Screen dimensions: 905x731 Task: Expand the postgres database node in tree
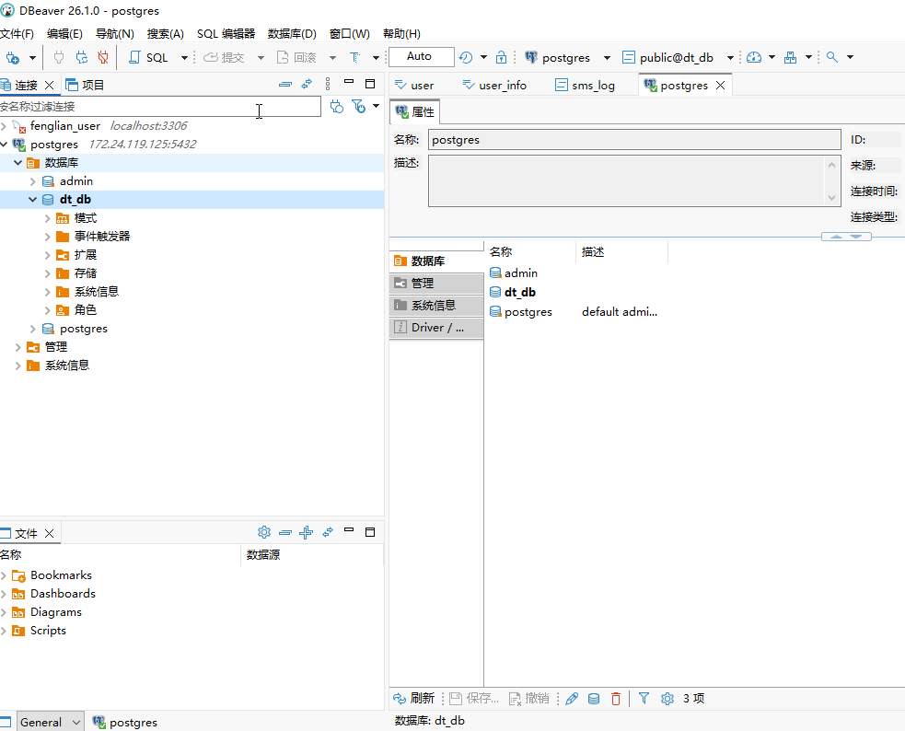[x=33, y=329]
